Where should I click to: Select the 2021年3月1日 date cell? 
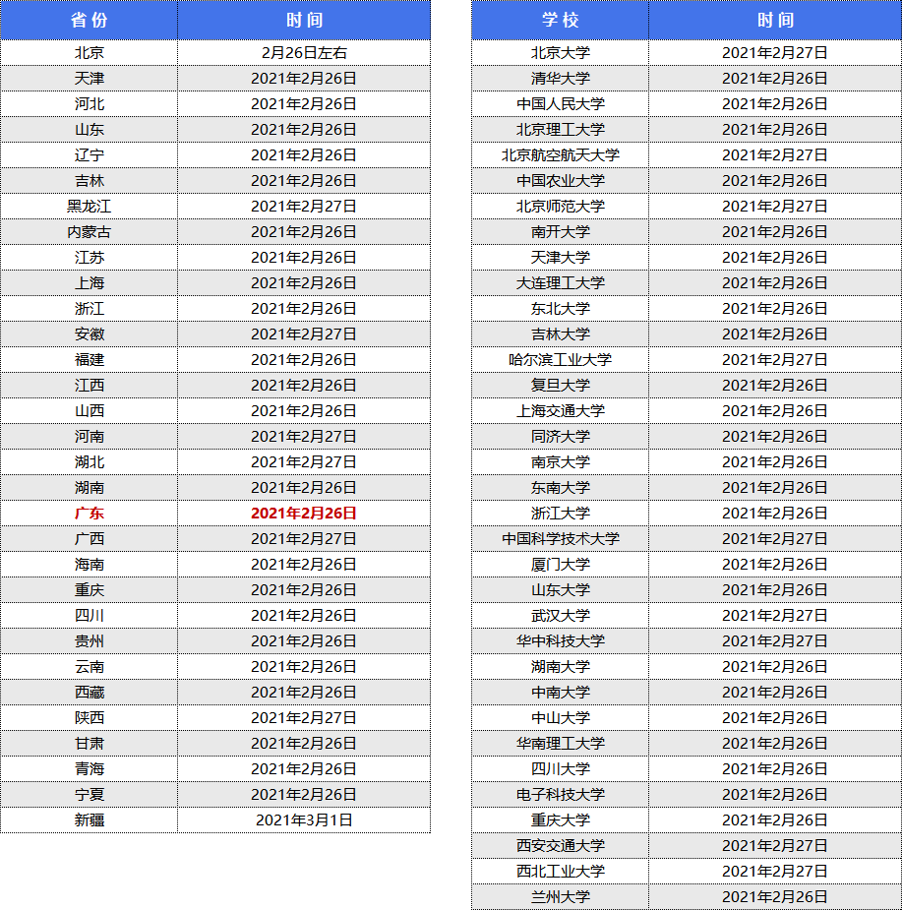click(x=304, y=819)
